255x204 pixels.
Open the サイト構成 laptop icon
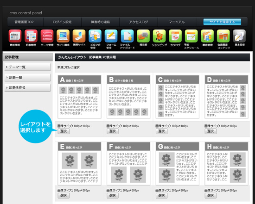point(63,36)
